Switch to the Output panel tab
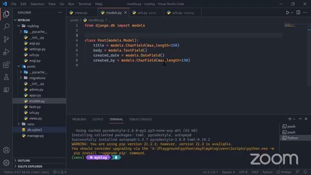The width and height of the screenshot is (311, 175). [x=98, y=119]
